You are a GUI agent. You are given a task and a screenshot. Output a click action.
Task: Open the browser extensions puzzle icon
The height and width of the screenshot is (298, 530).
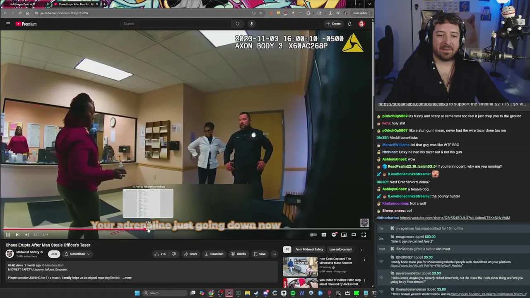pyautogui.click(x=308, y=13)
